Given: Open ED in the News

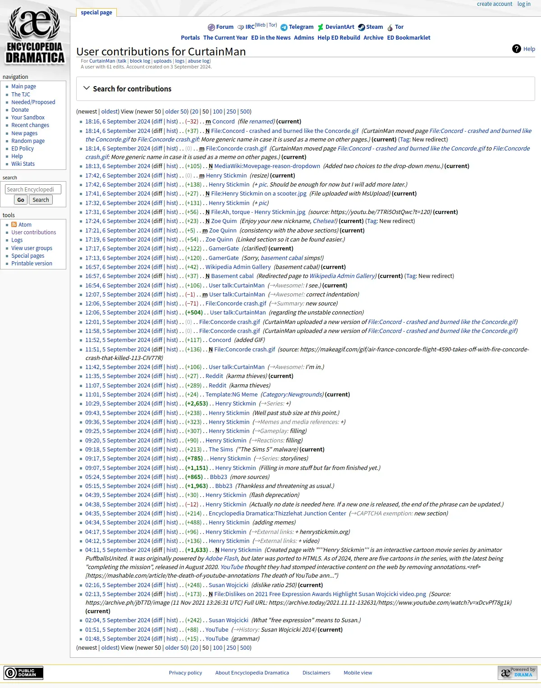Looking at the screenshot, I should click(x=271, y=38).
